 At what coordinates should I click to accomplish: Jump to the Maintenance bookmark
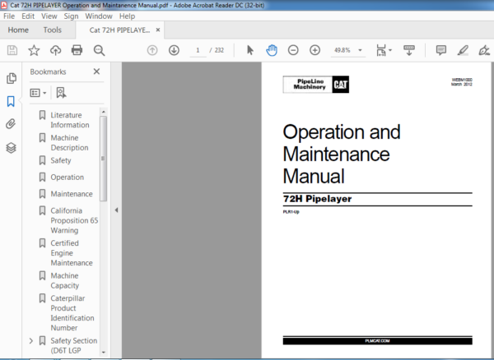click(72, 194)
